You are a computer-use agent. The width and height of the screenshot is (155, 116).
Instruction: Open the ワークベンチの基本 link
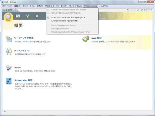tap(24, 38)
